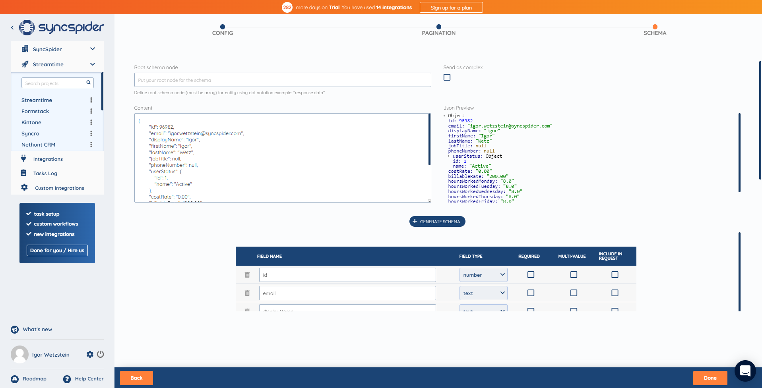Viewport: 762px width, 388px height.
Task: Open options menu for Nethunt CRM project
Action: [91, 145]
